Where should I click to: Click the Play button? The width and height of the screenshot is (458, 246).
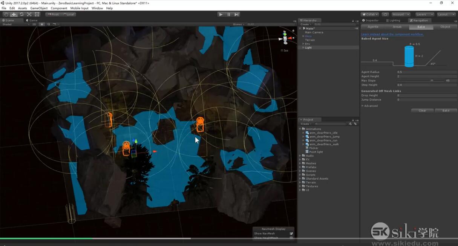point(221,14)
